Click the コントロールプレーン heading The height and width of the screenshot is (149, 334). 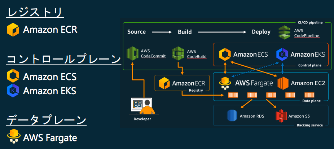[63, 59]
